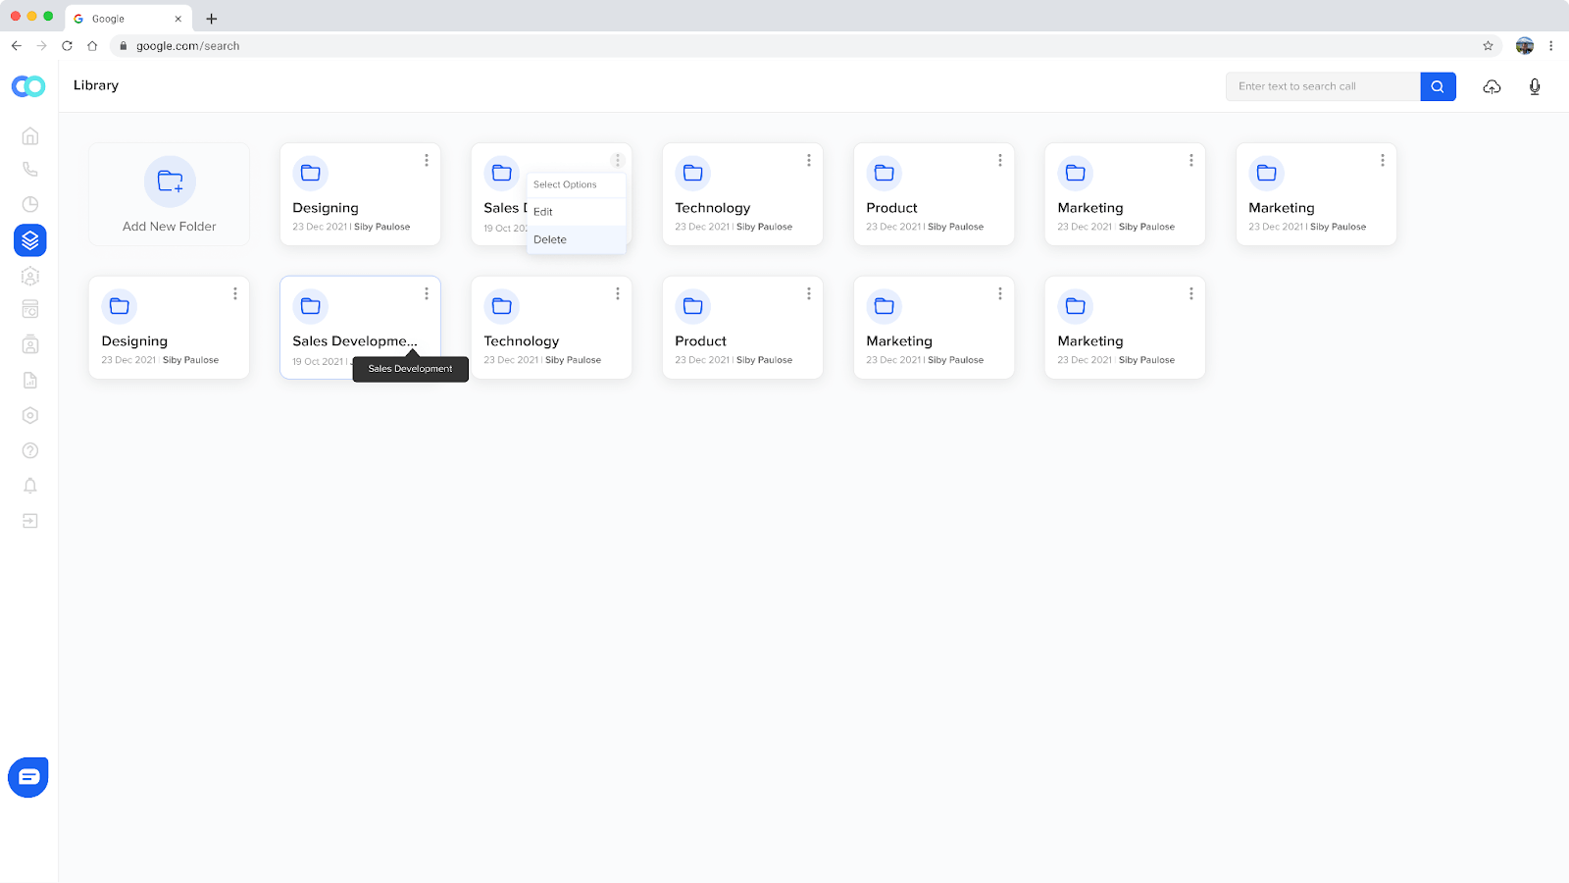Image resolution: width=1569 pixels, height=883 pixels.
Task: Open the chat widget at bottom left
Action: [x=27, y=777]
